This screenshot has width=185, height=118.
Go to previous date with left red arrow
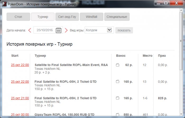30,30
